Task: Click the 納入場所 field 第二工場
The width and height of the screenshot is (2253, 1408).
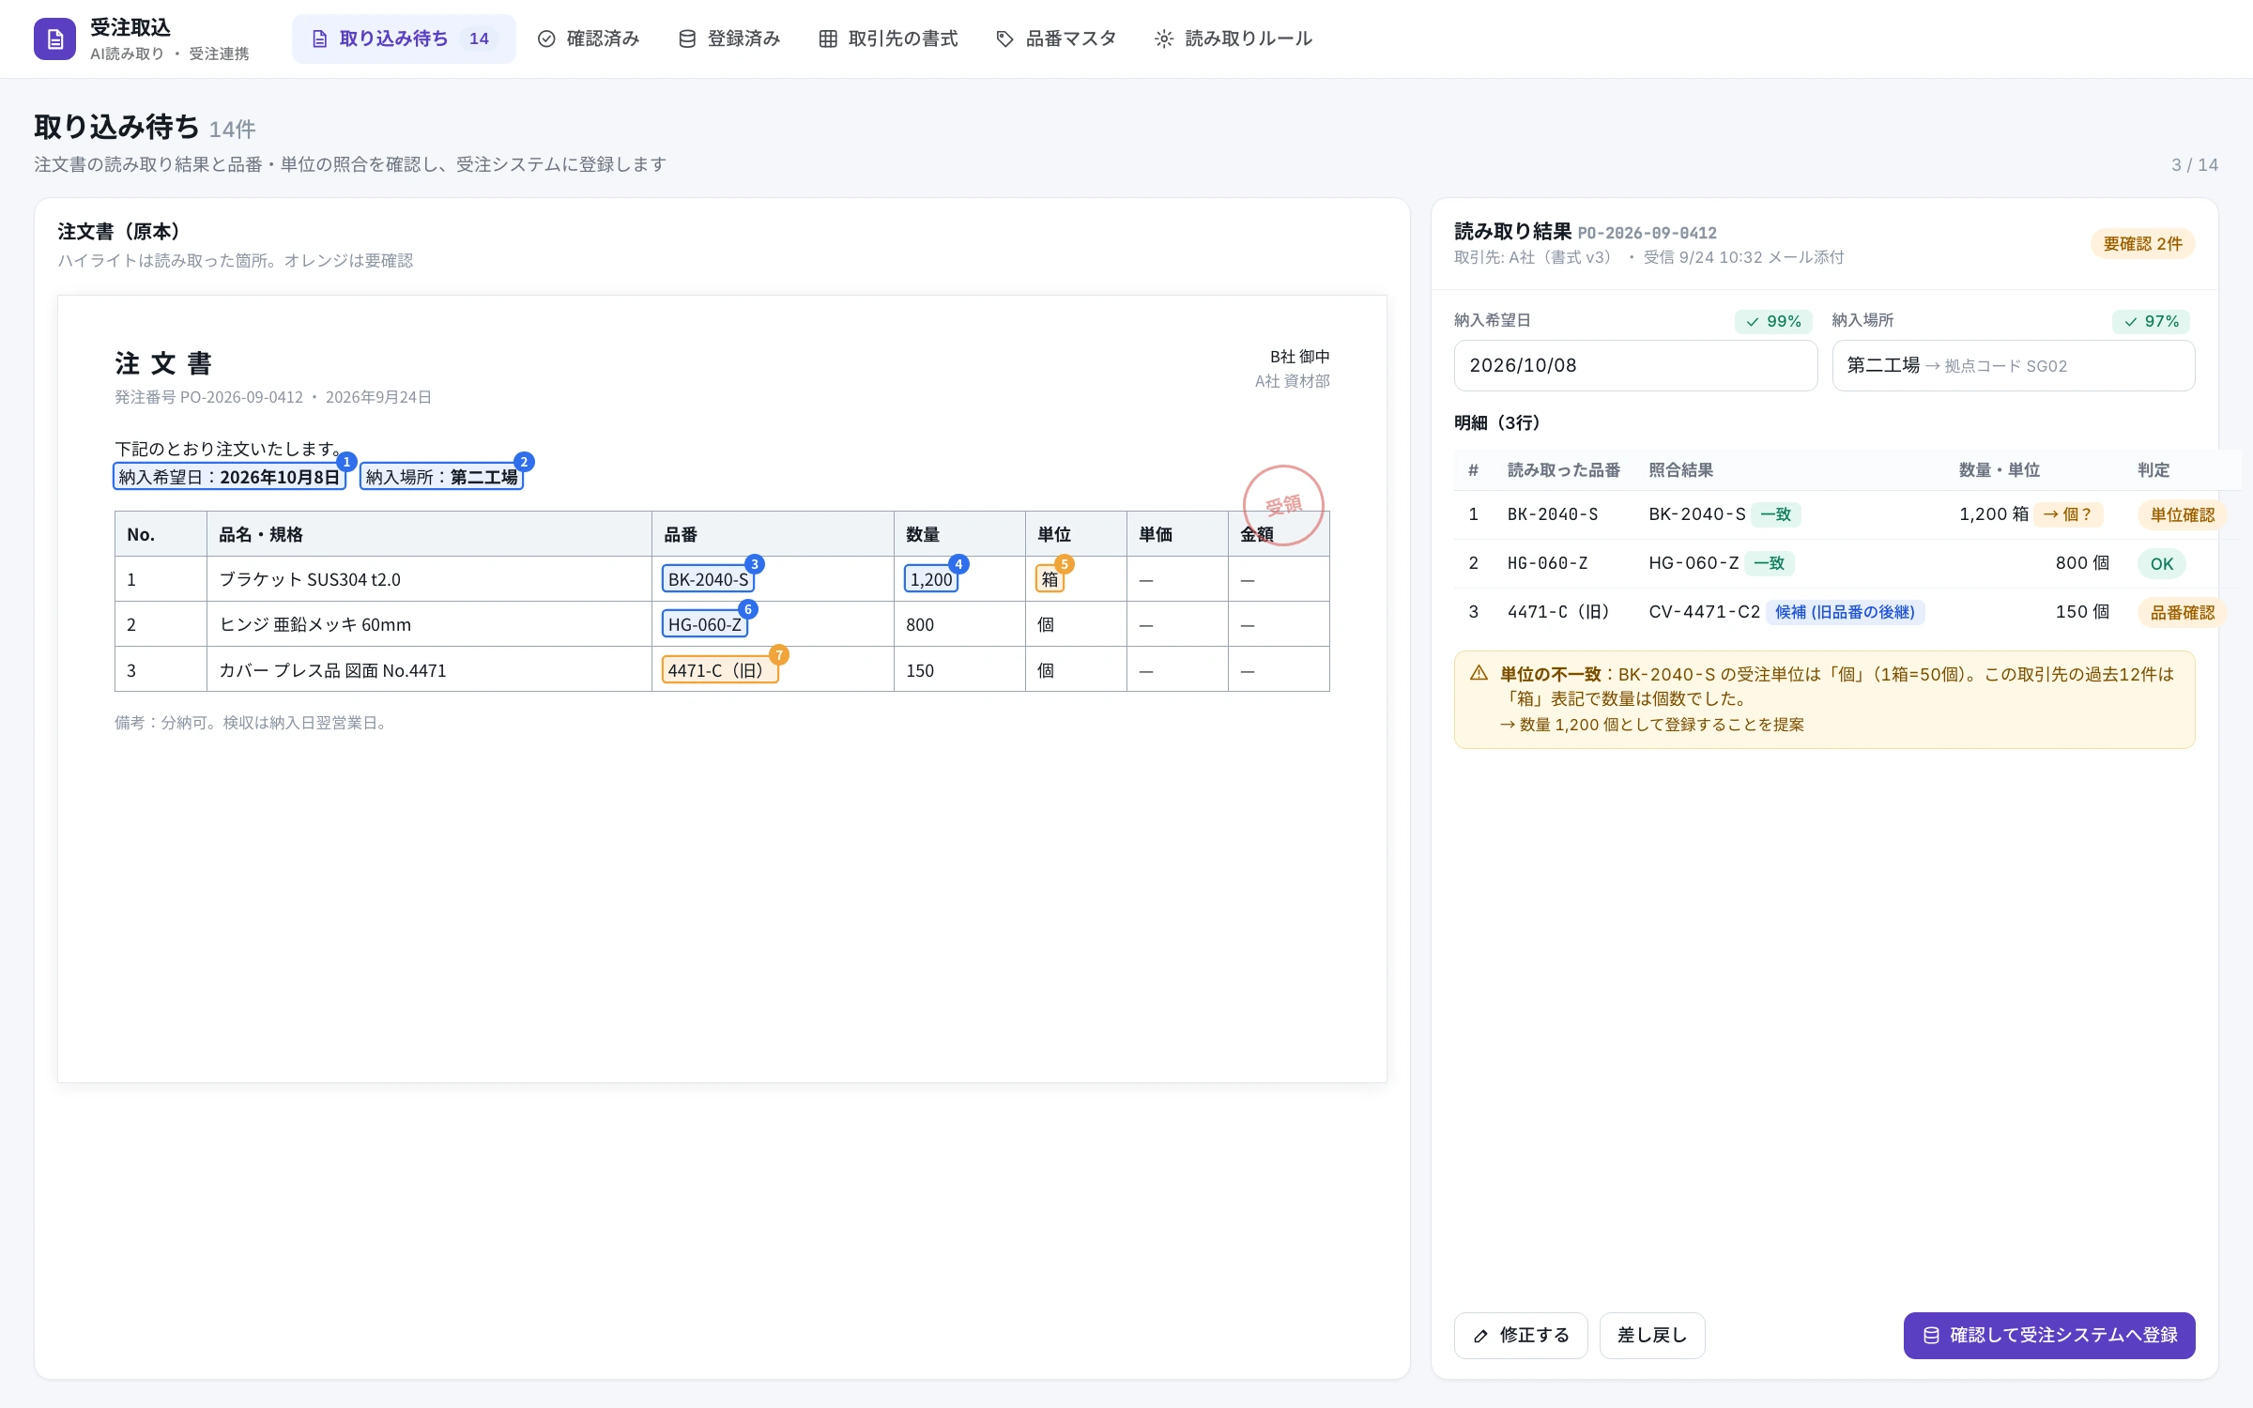Action: click(2014, 365)
